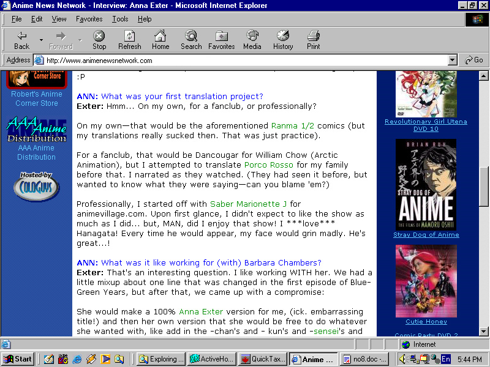Stop the page from loading

tap(99, 40)
